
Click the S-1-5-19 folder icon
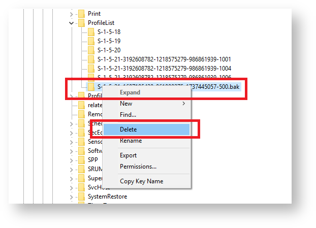91,41
